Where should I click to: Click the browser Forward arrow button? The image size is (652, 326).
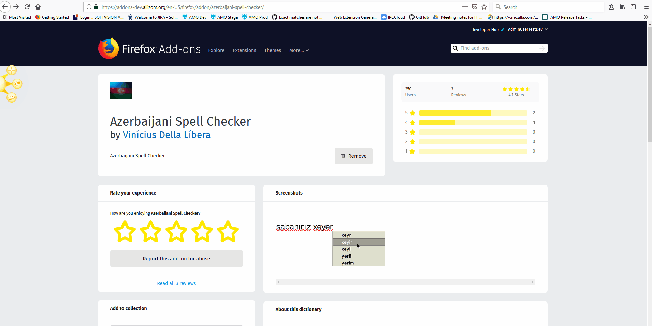(x=16, y=7)
